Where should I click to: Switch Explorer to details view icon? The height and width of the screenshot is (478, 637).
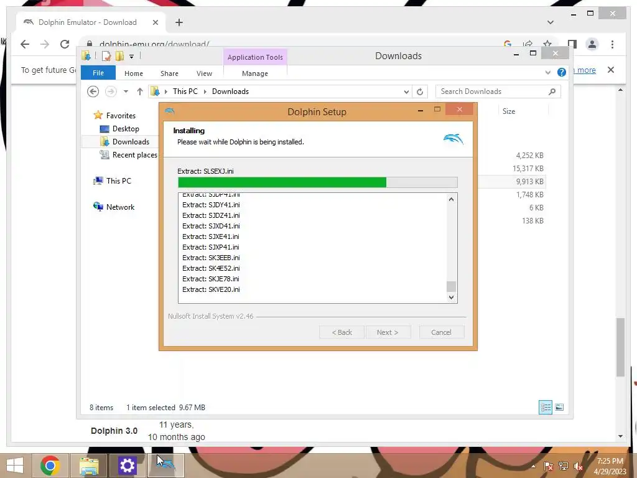click(545, 407)
